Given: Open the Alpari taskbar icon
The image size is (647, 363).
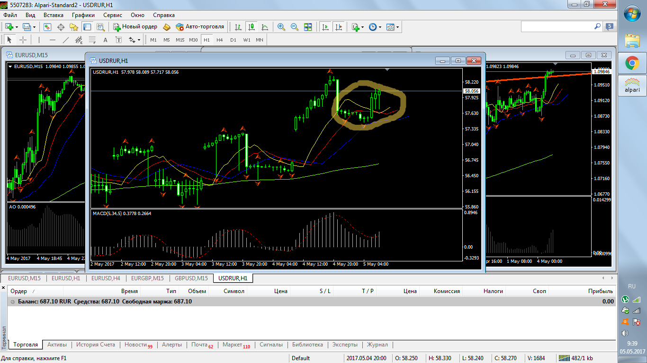Looking at the screenshot, I should [632, 85].
